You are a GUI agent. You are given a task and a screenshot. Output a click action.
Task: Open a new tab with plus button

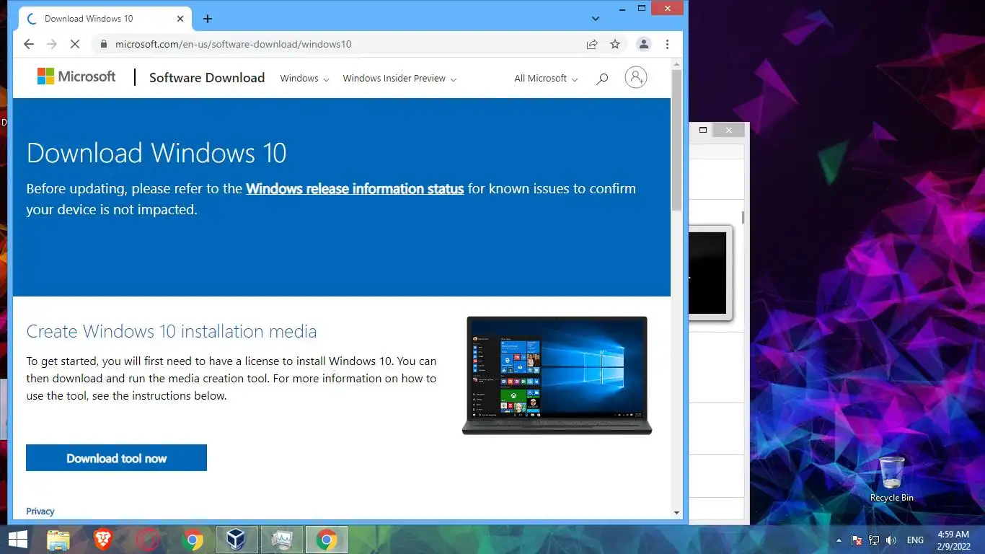pyautogui.click(x=208, y=19)
